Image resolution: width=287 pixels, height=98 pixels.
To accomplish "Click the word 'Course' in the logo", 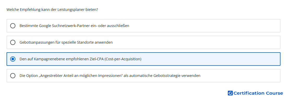I will 274,93.
